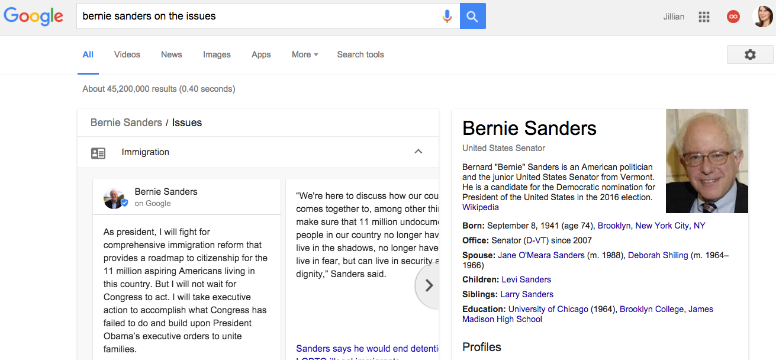This screenshot has width=776, height=360.
Task: Open the Google apps grid icon
Action: pyautogui.click(x=704, y=17)
